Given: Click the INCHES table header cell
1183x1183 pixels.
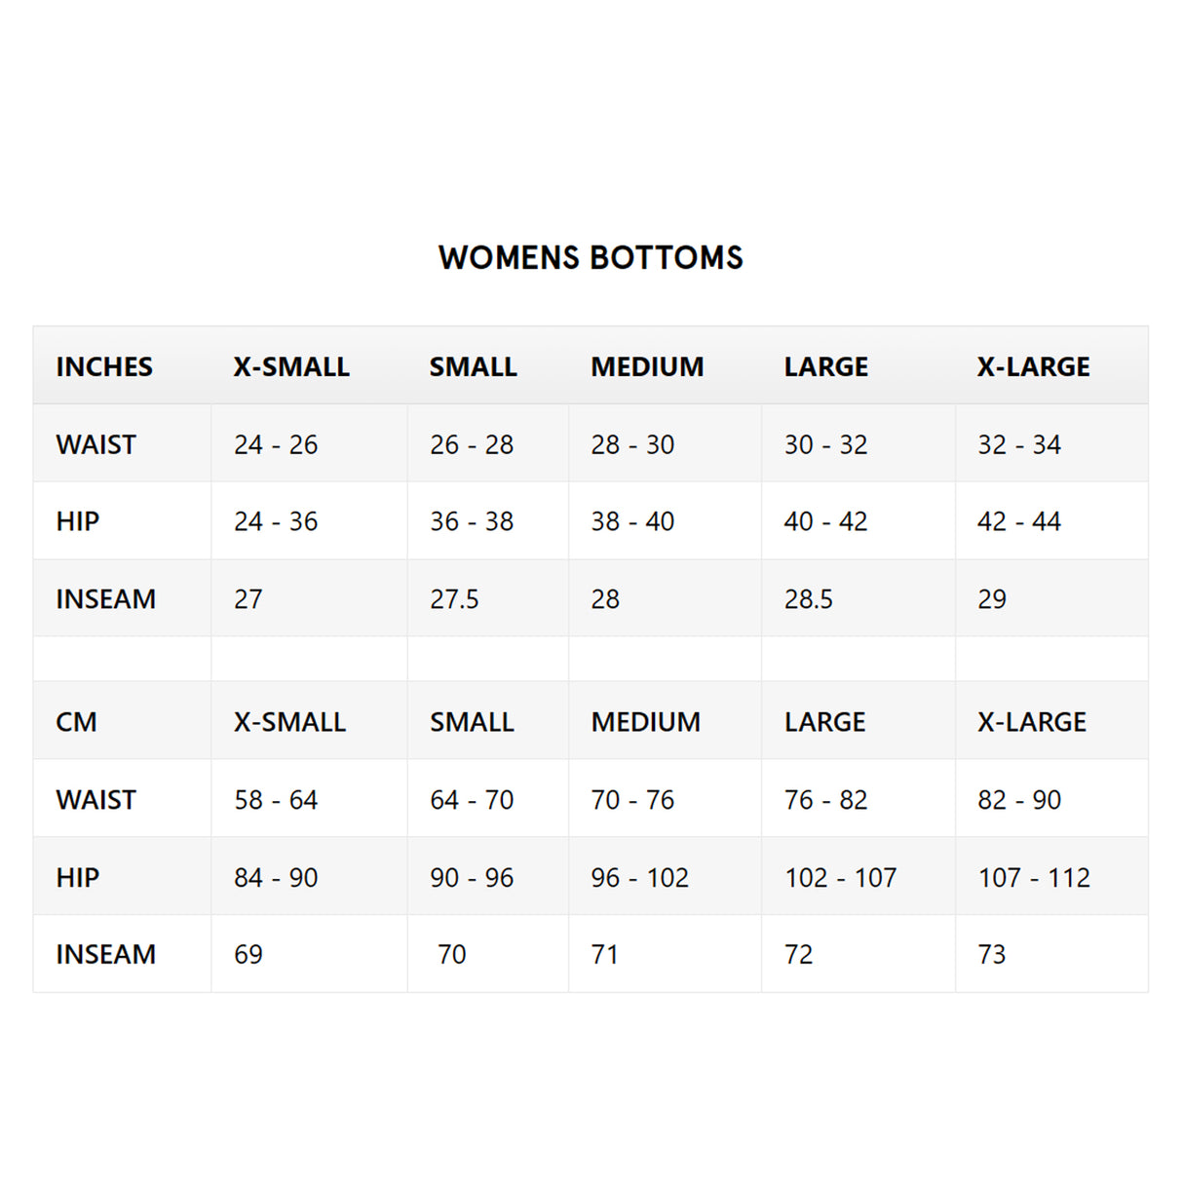Looking at the screenshot, I should pos(104,366).
